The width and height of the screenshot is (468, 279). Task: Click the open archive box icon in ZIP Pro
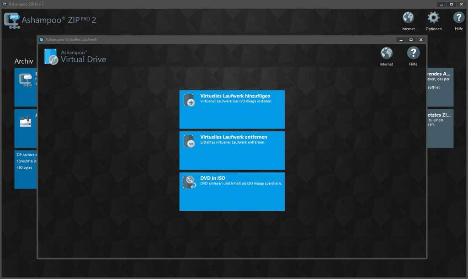coord(26,121)
